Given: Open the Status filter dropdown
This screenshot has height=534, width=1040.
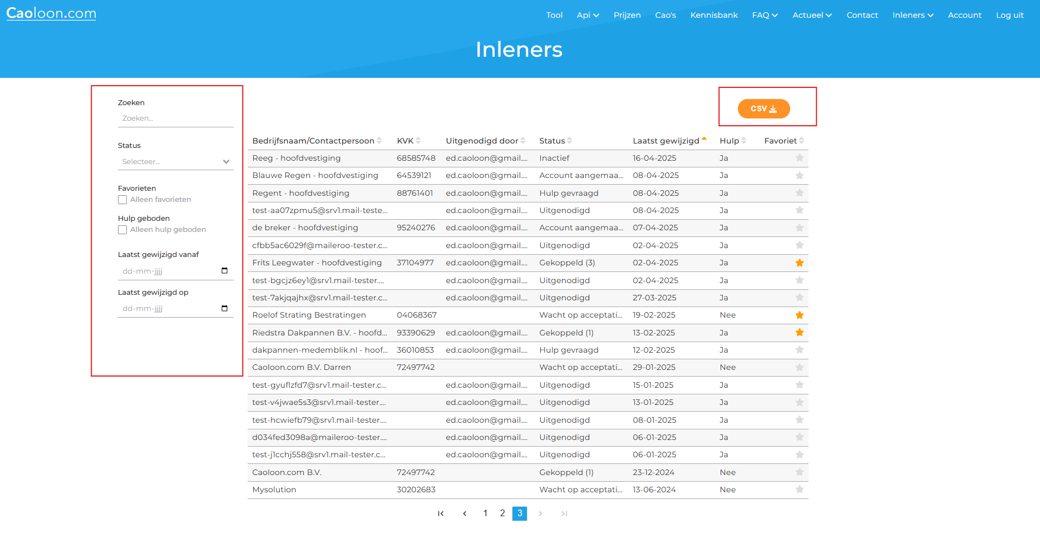Looking at the screenshot, I should (175, 162).
